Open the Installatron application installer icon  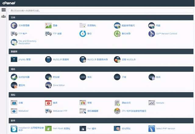point(14,129)
